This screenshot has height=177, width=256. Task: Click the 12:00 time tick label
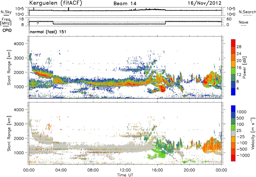tap(125, 170)
